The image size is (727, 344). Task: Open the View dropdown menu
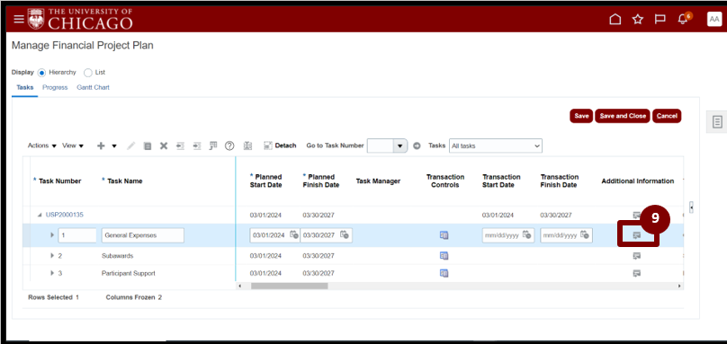click(73, 146)
